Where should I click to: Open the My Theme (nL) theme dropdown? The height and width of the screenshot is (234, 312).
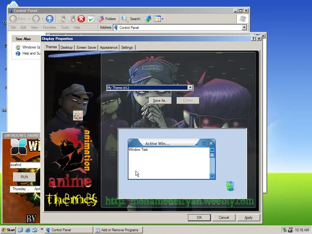click(190, 87)
